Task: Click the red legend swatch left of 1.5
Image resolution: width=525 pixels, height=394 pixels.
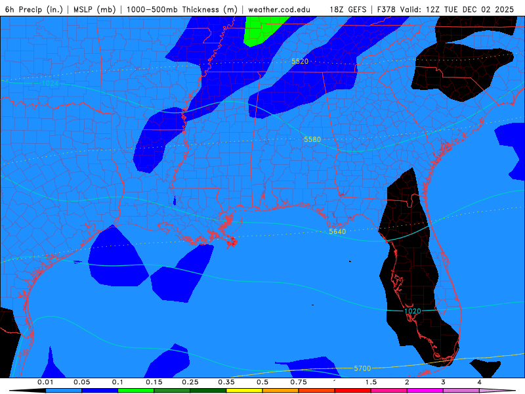Action: [353, 391]
